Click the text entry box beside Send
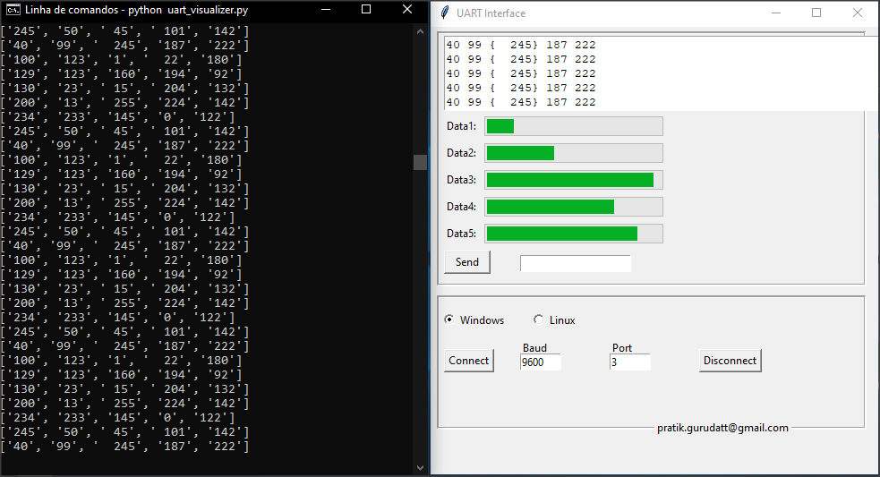 point(576,263)
